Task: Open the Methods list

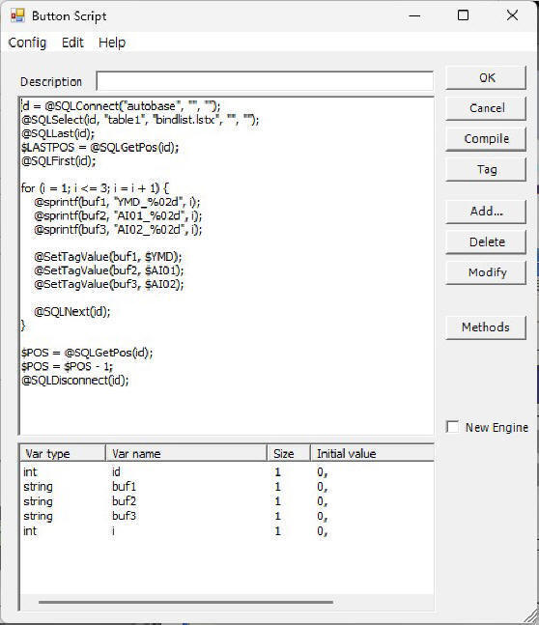Action: coord(486,327)
